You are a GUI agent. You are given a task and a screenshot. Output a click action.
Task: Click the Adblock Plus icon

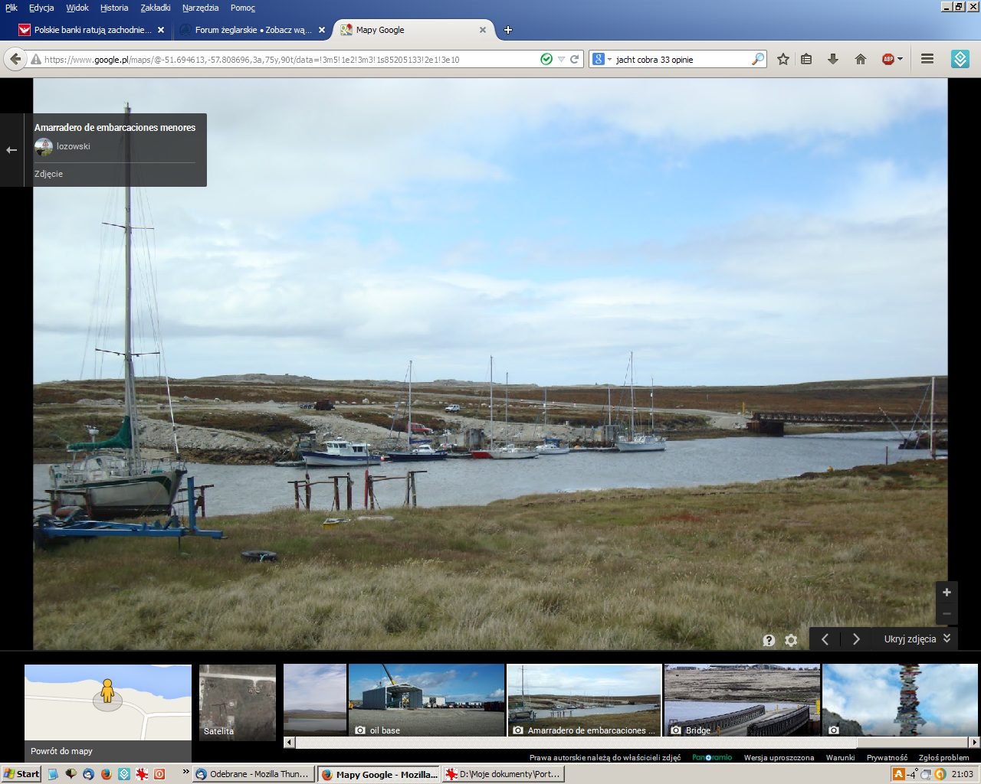coord(887,59)
